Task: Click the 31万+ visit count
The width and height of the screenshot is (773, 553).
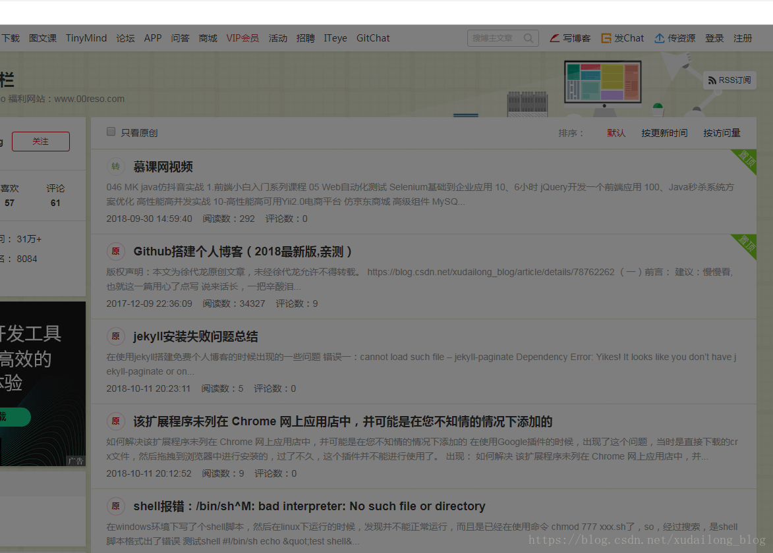Action: 29,239
